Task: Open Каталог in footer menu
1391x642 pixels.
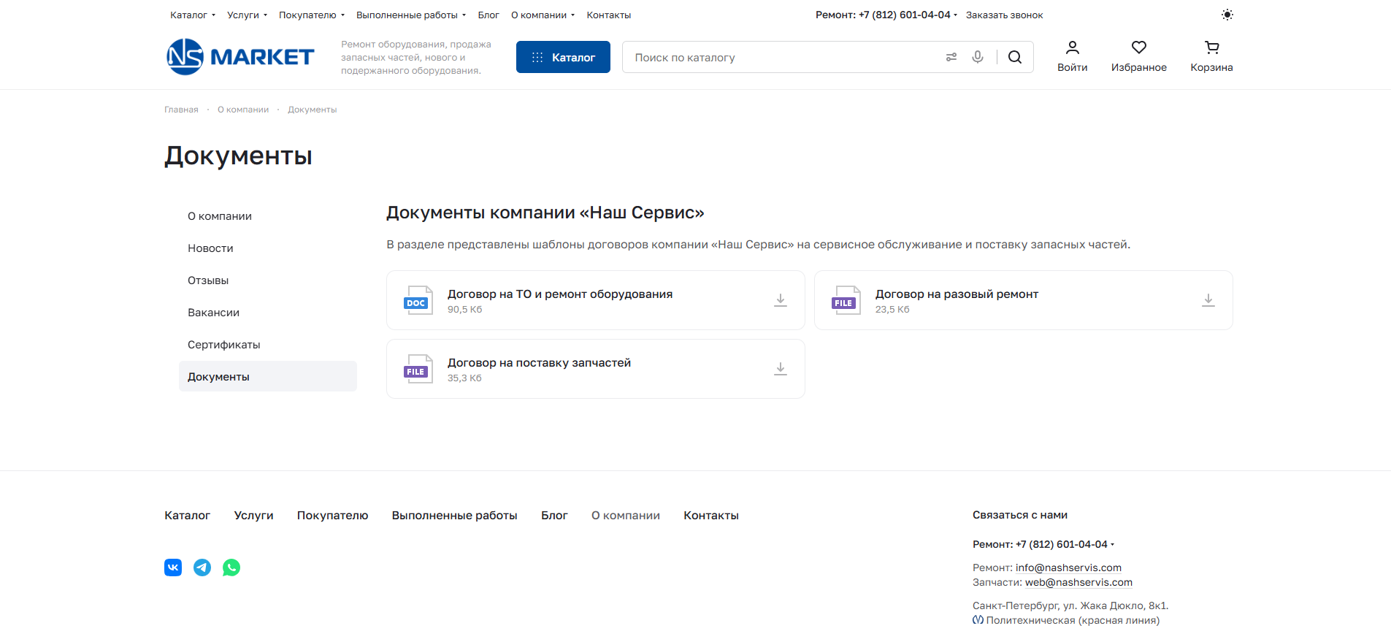Action: [188, 516]
